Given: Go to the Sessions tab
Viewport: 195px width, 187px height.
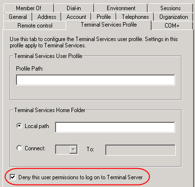Looking at the screenshot, I should click(170, 8).
